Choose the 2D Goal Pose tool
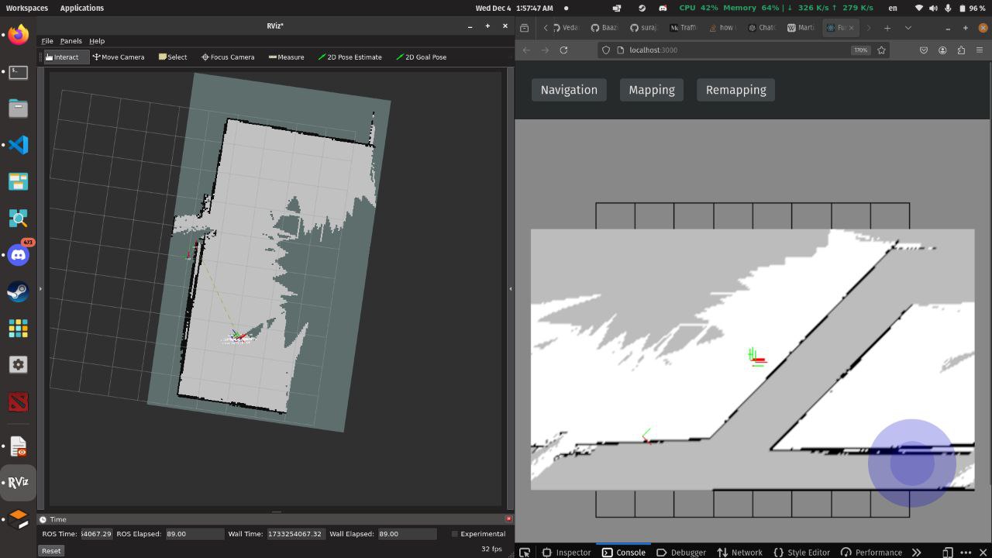 coord(421,57)
